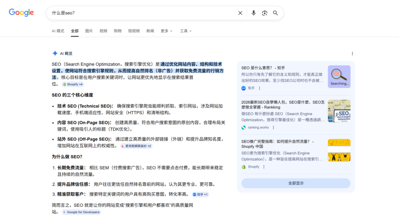The image size is (399, 222).
Task: Click the highlighted SEO definition text
Action: coord(138,71)
